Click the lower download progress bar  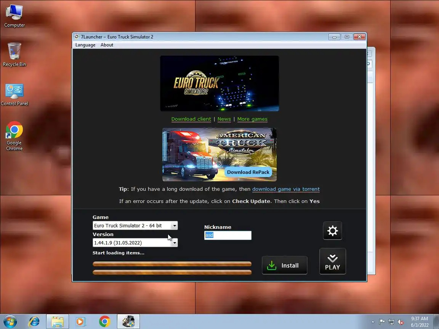pos(172,272)
